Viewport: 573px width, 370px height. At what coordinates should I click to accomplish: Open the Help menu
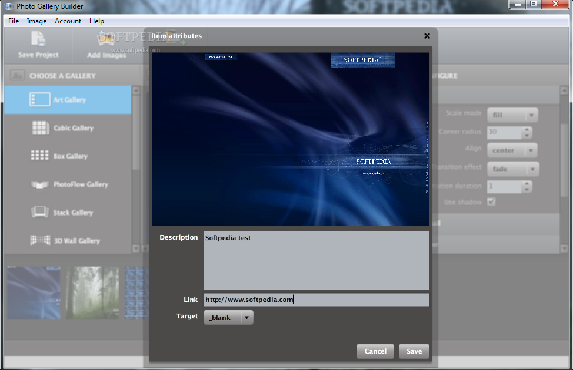[x=96, y=21]
